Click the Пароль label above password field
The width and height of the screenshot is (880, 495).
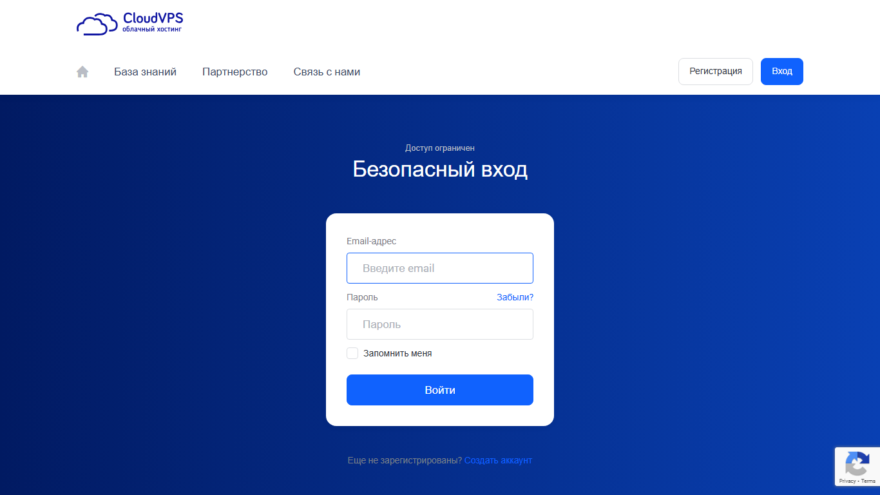[x=362, y=297]
